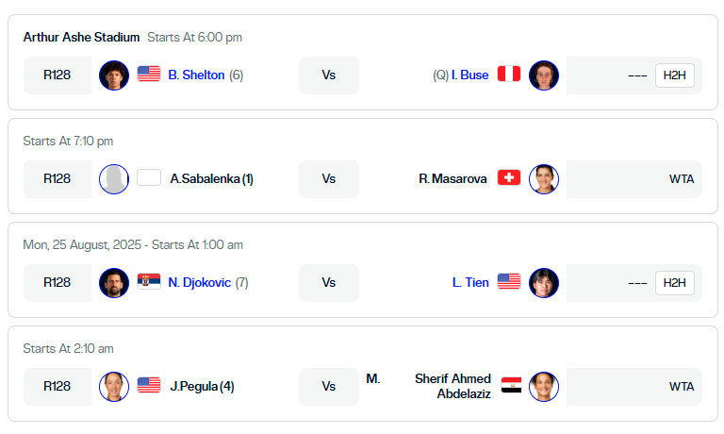Click the Peru flag next to I. Buse
The height and width of the screenshot is (434, 724).
click(x=509, y=74)
